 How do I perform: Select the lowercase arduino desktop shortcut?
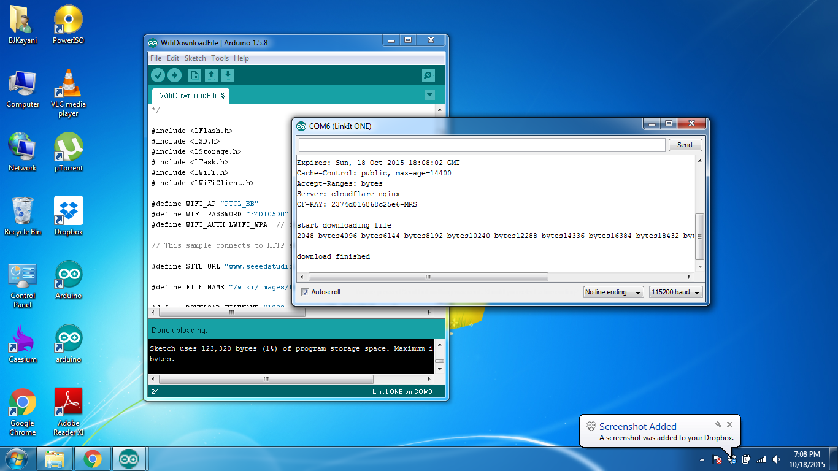[x=68, y=344]
